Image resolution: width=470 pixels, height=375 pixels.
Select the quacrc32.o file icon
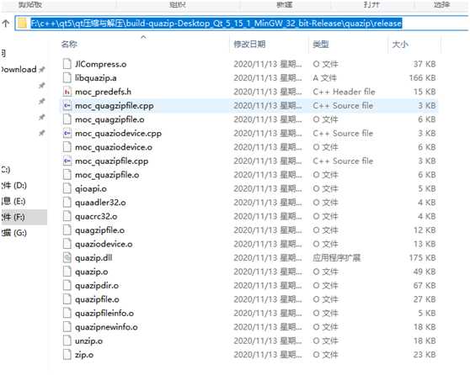pyautogui.click(x=67, y=216)
